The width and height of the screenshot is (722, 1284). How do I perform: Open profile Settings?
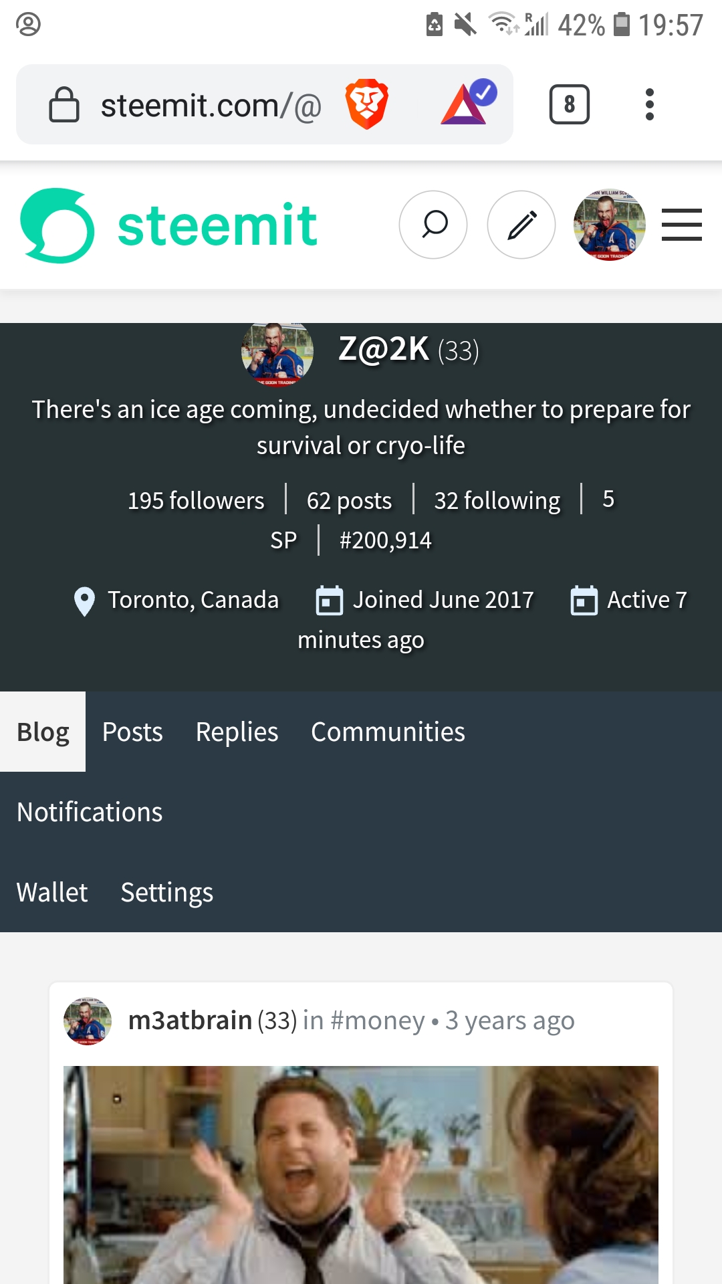[x=167, y=892]
